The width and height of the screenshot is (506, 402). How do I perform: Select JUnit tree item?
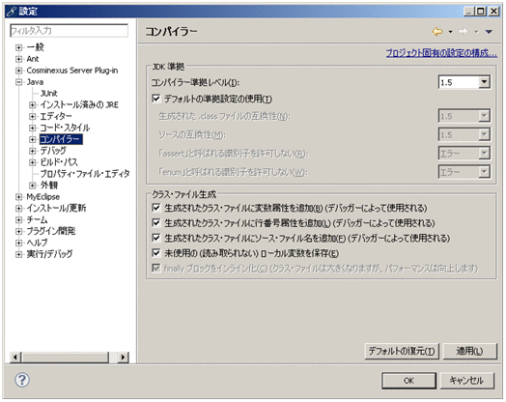pyautogui.click(x=48, y=94)
